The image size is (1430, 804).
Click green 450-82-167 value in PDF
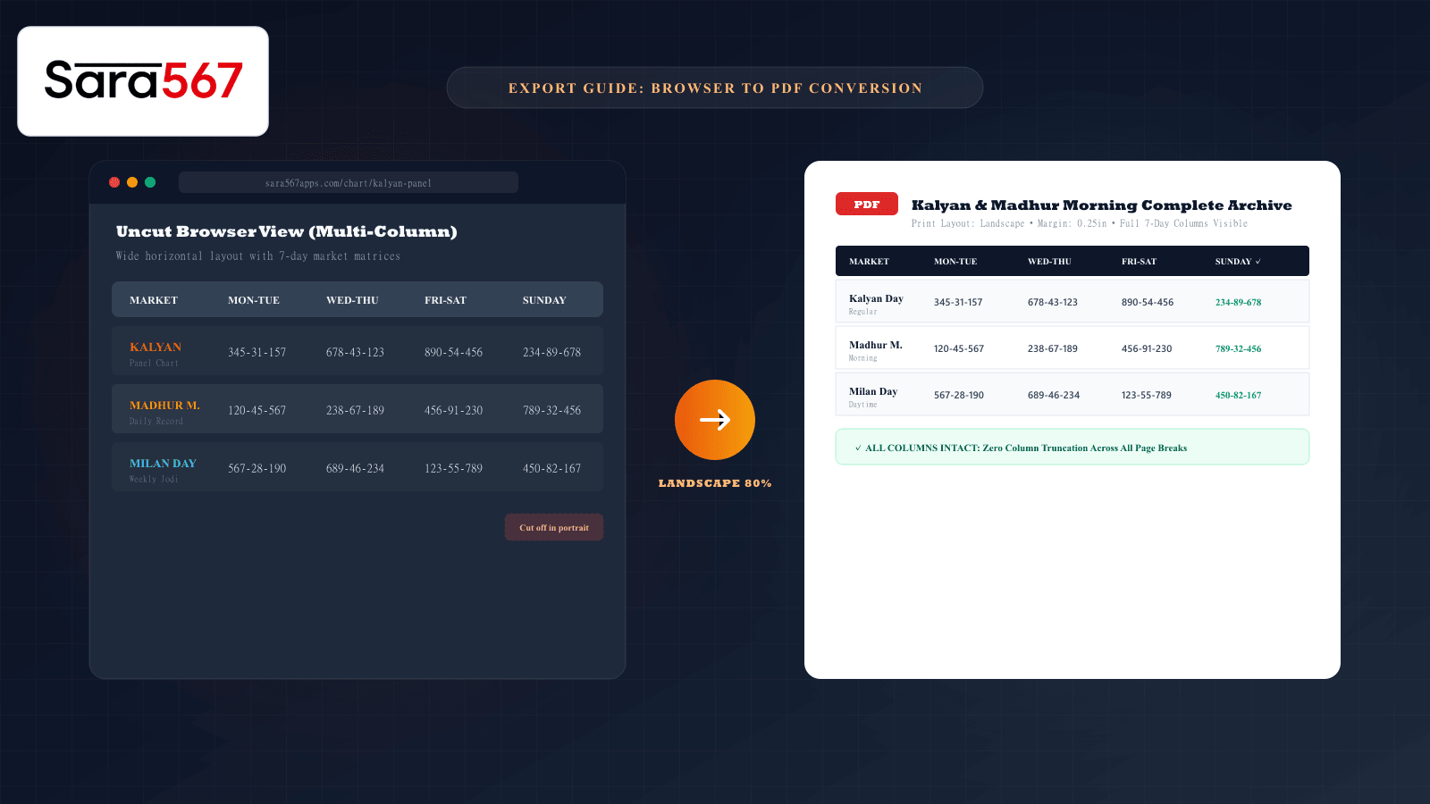pyautogui.click(x=1238, y=395)
